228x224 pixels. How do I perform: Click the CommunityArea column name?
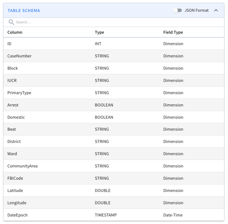pyautogui.click(x=22, y=166)
